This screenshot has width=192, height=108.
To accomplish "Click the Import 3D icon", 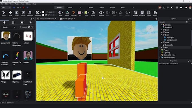I will click(x=93, y=14).
